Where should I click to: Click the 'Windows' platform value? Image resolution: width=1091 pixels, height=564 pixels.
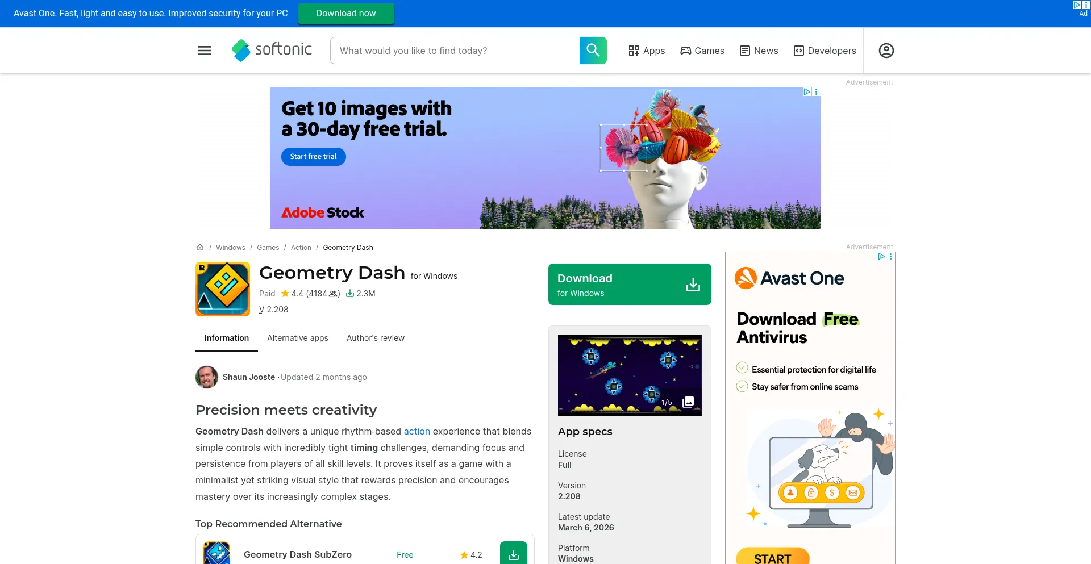tap(576, 559)
